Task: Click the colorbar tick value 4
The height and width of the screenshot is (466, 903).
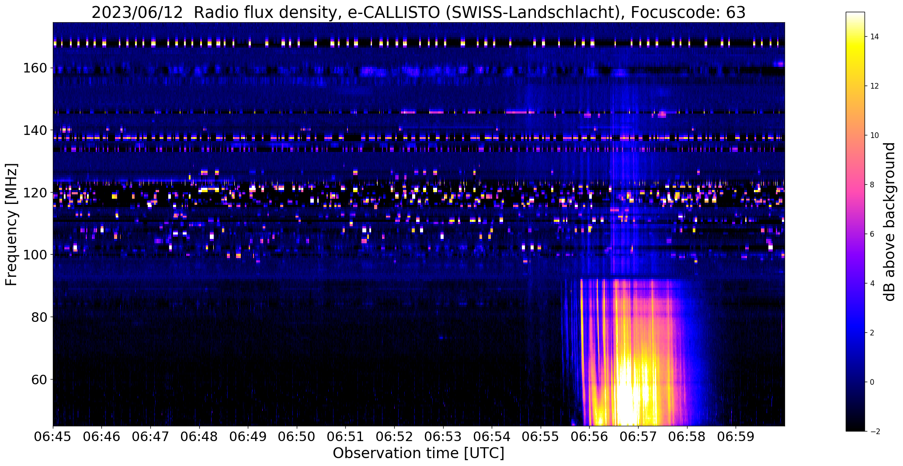Action: [x=872, y=283]
